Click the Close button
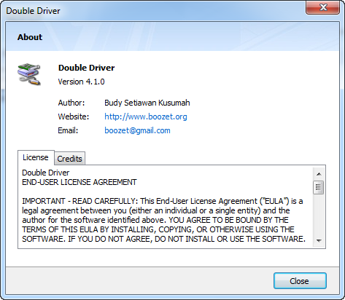 [300, 281]
